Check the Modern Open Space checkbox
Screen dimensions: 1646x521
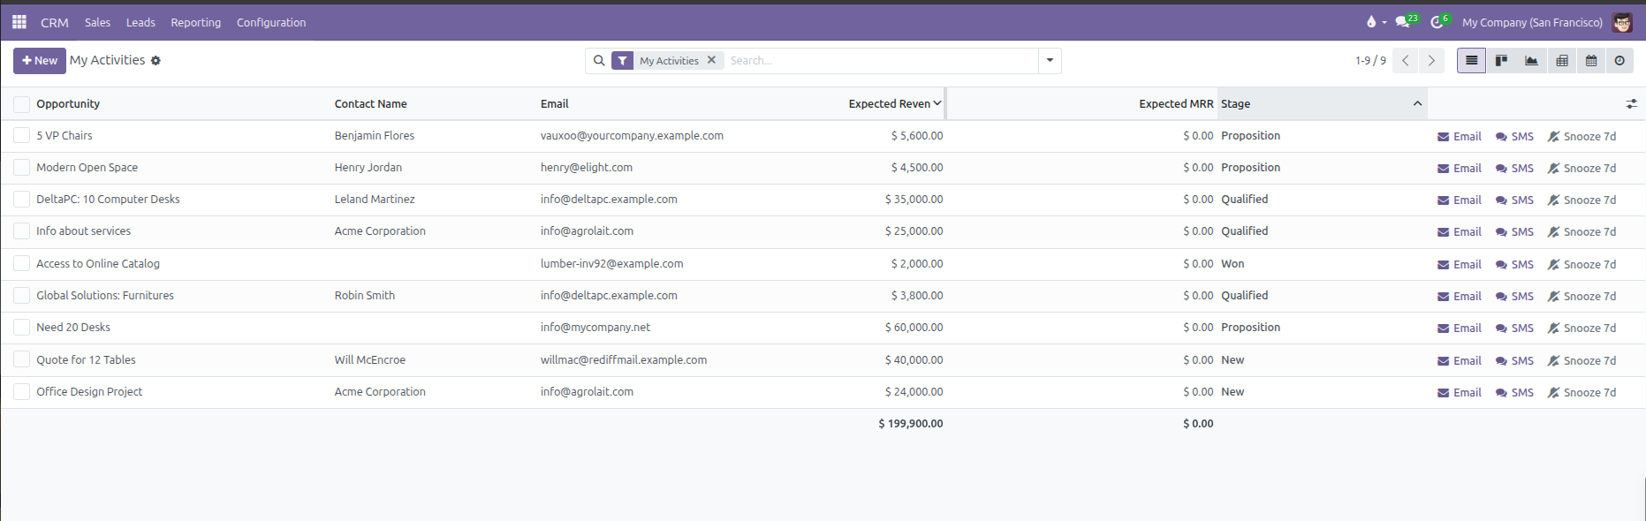(x=22, y=168)
